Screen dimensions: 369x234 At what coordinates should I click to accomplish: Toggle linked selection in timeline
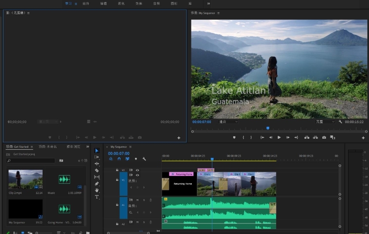[x=127, y=159]
